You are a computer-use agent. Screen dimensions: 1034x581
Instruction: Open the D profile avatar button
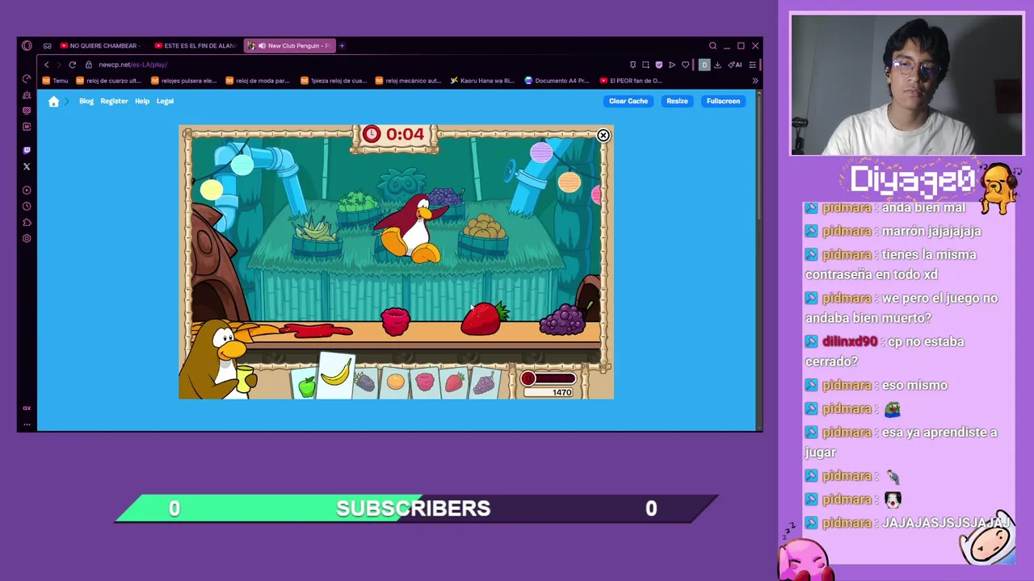click(704, 65)
